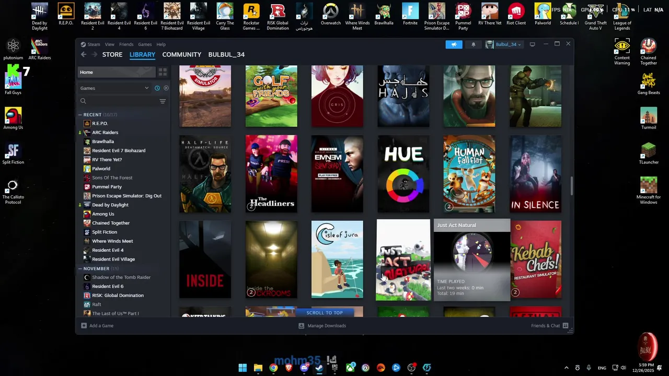Show hidden system tray icons chevron
This screenshot has width=669, height=376.
[566, 368]
